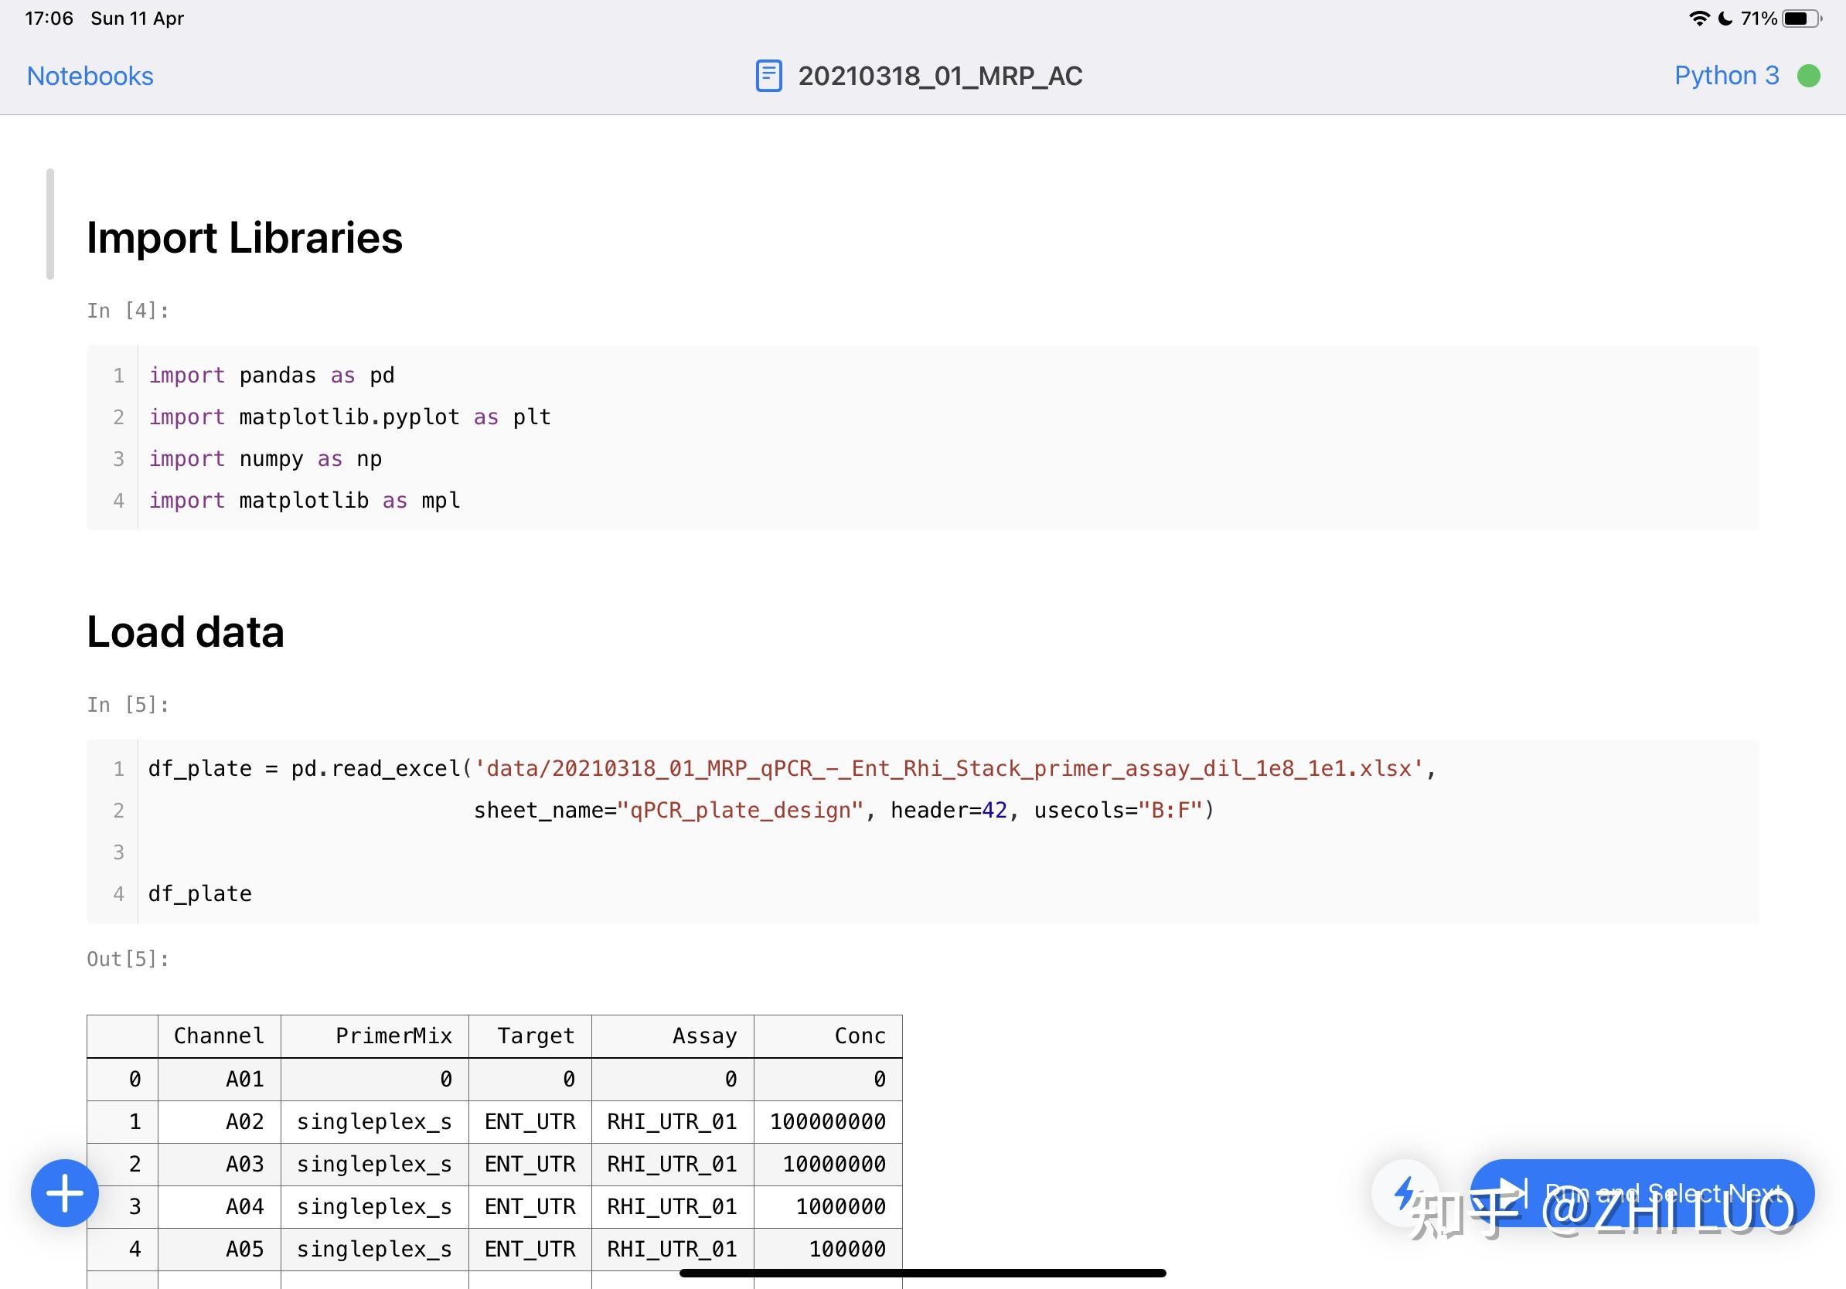The image size is (1846, 1289).
Task: Tap the notebook title 20210318_01_MRP_AC
Action: tap(939, 76)
